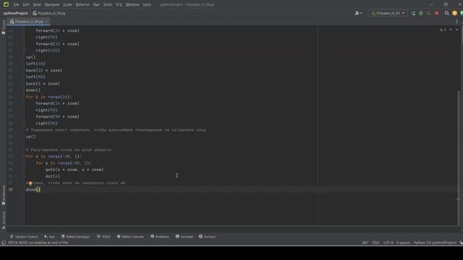The image size is (463, 260).
Task: Collapse the for loop at line 24
Action: 25,97
